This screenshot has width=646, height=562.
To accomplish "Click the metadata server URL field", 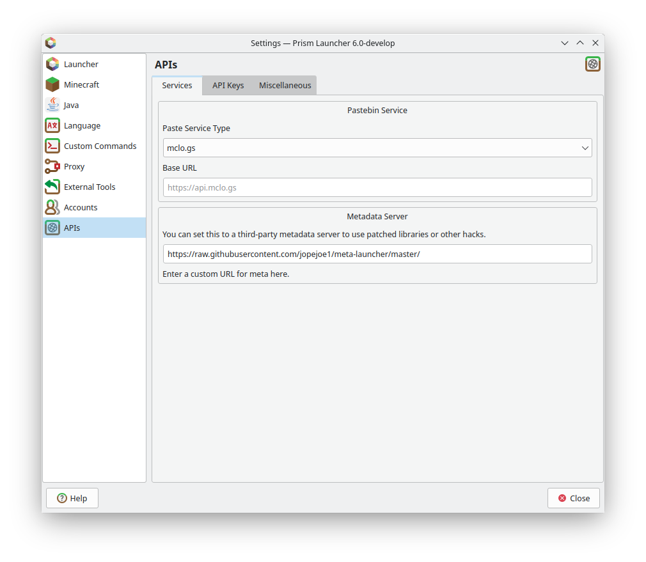I will 377,253.
